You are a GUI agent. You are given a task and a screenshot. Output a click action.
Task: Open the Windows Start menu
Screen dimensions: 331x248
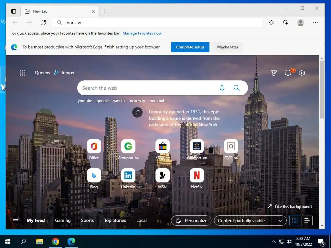click(8, 242)
